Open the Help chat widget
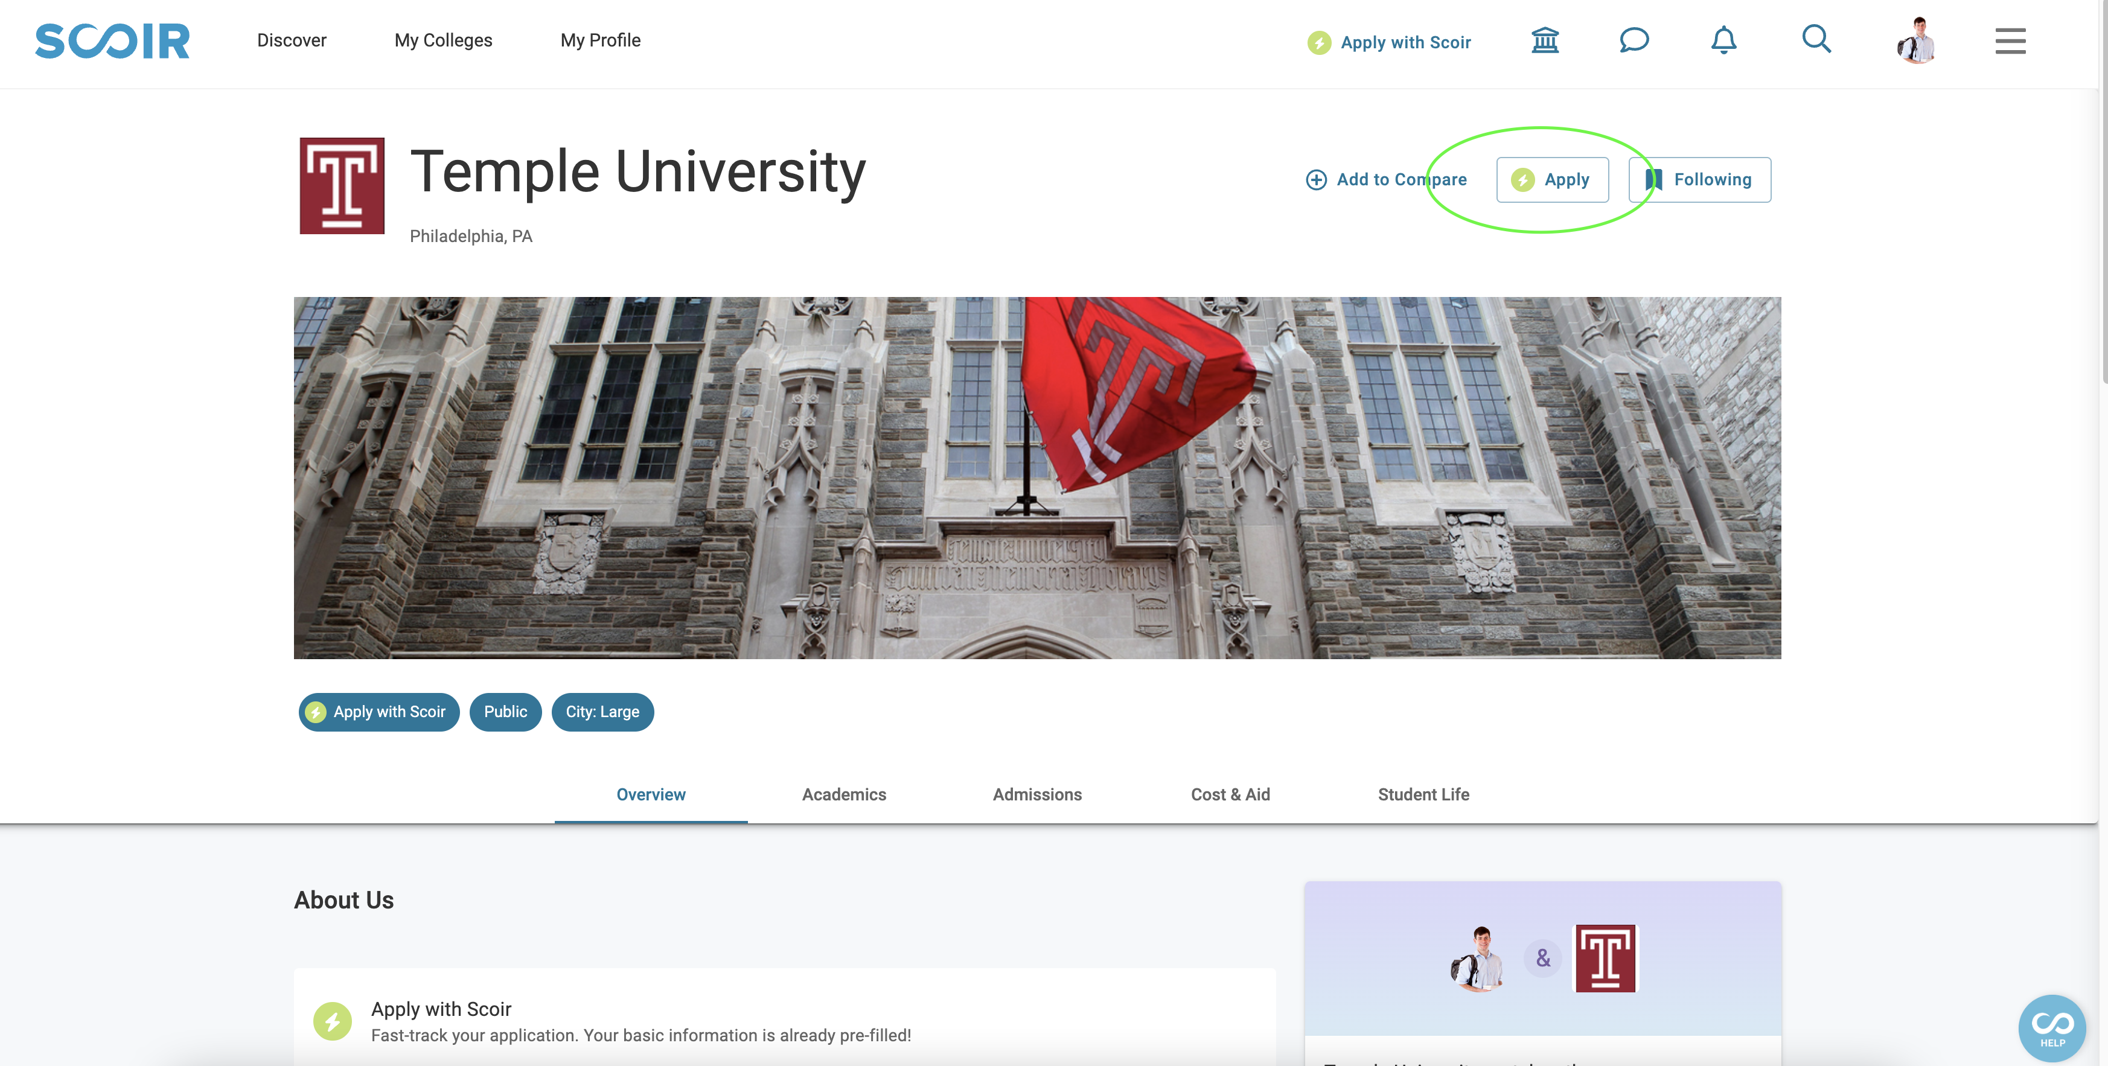 pos(2051,1027)
